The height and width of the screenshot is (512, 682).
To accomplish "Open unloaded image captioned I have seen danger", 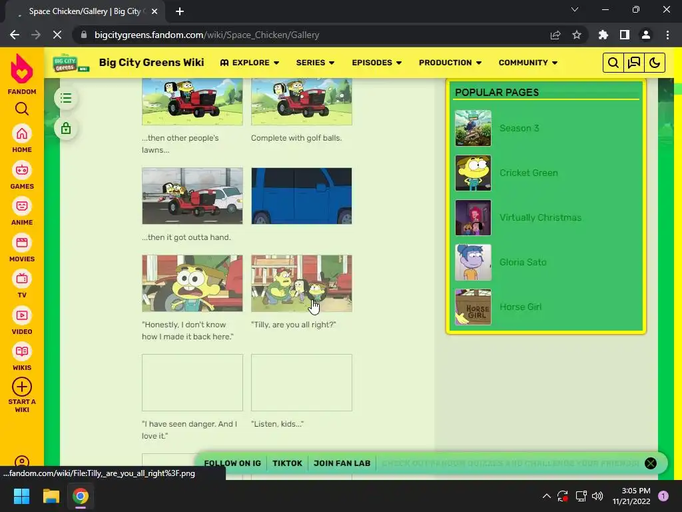I will (192, 383).
